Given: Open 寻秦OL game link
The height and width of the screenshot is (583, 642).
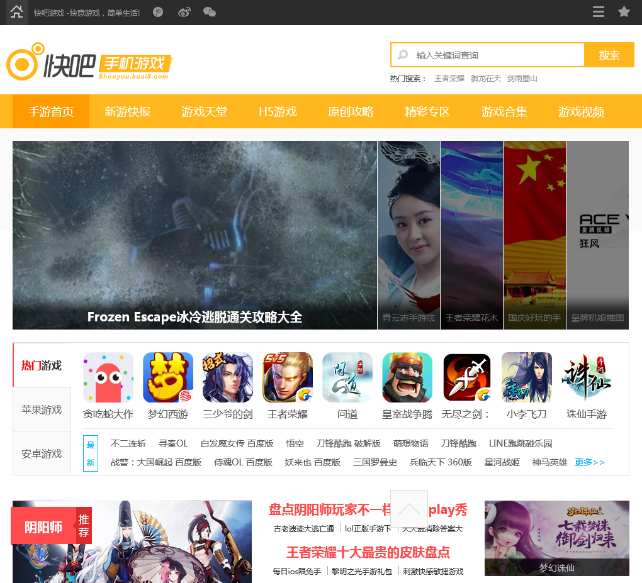Looking at the screenshot, I should click(x=173, y=443).
